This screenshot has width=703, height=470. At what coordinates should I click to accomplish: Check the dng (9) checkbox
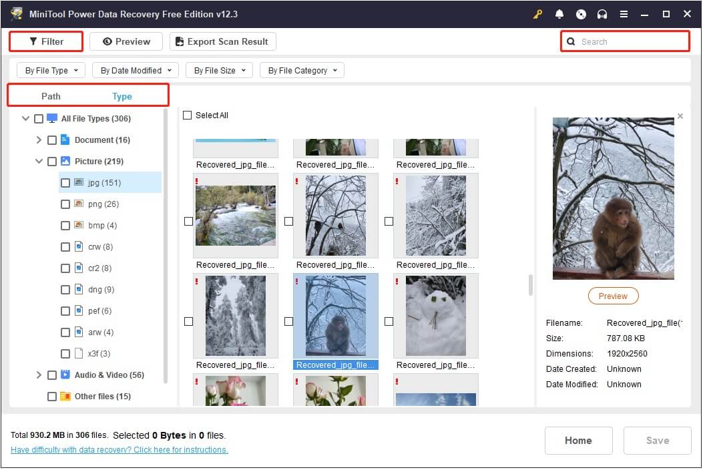pos(65,290)
